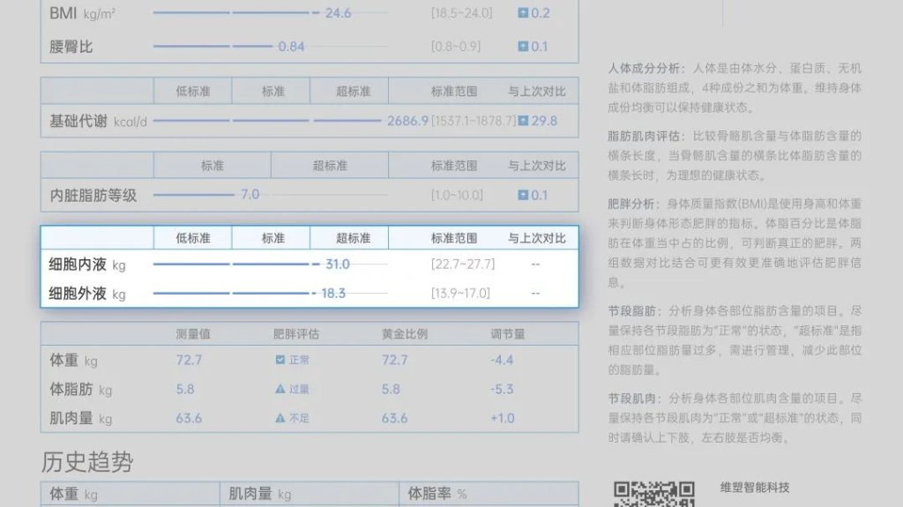Click the 腰臀比 up-arrow comparison icon
This screenshot has width=903, height=507.
coord(523,47)
